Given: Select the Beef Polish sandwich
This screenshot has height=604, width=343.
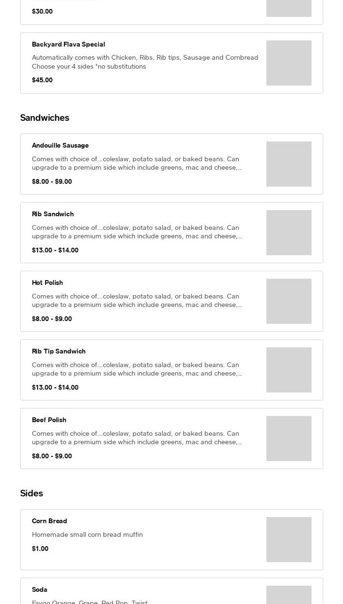Looking at the screenshot, I should (x=49, y=420).
